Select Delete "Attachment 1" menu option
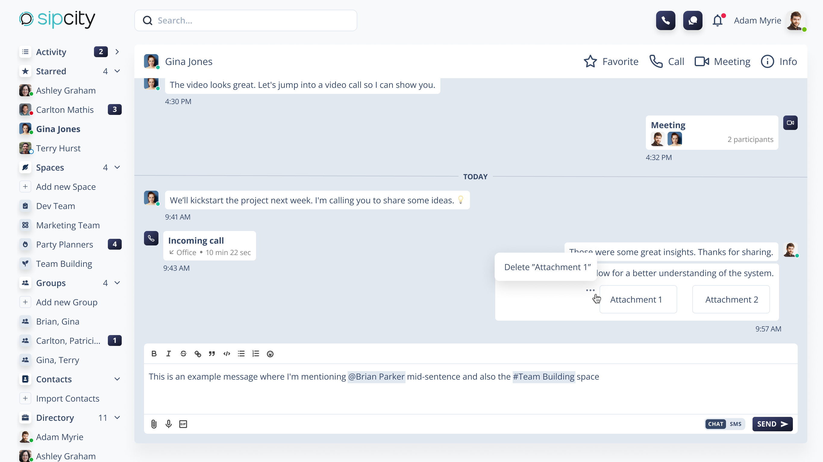 547,267
